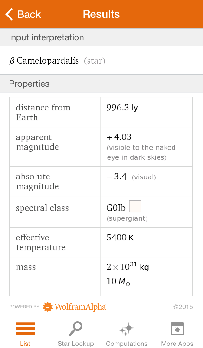203x348 pixels.
Task: Tap the β Camelopardalis star name
Action: click(44, 61)
